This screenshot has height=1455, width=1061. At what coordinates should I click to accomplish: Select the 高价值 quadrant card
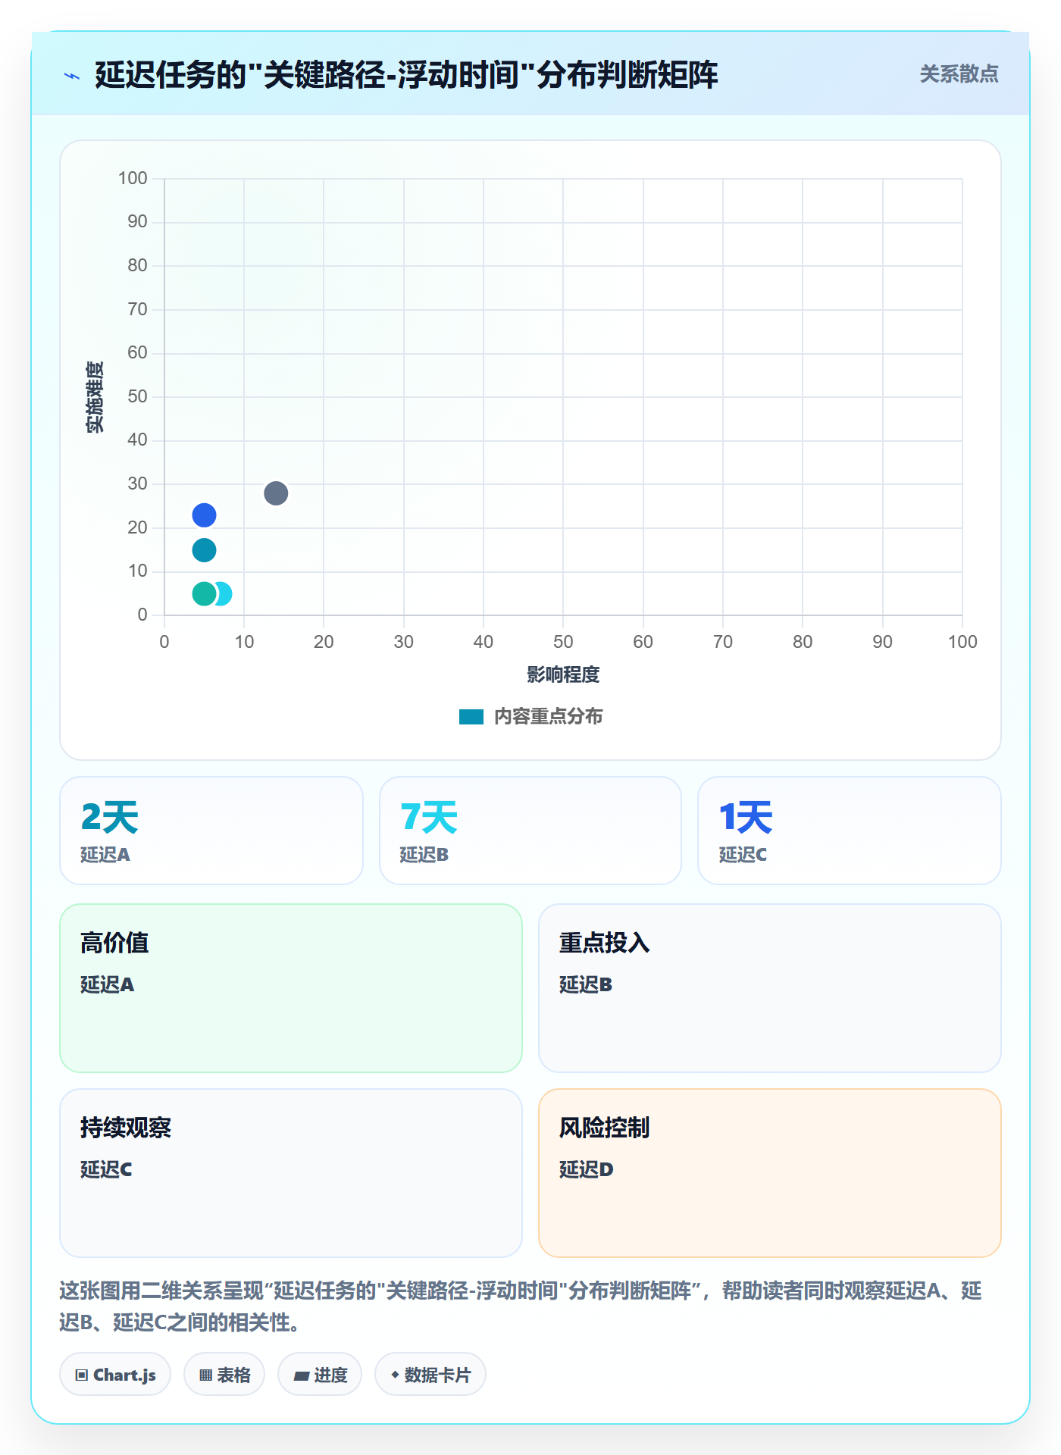pos(291,988)
